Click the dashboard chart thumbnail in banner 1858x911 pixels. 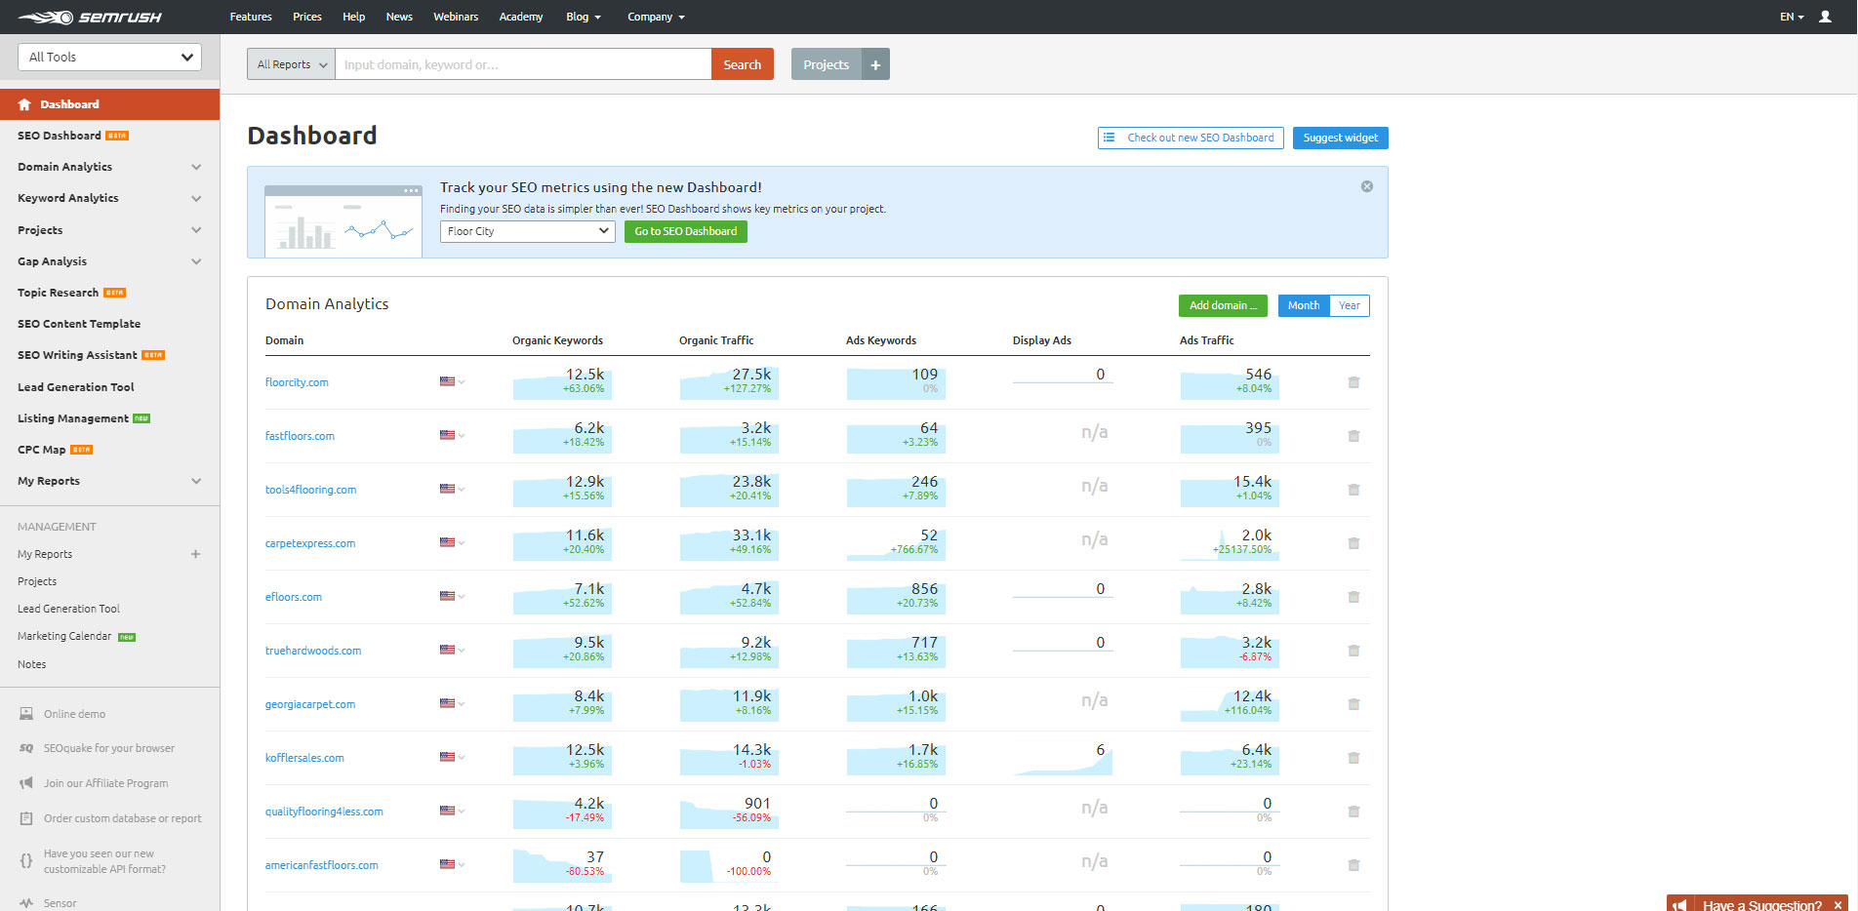click(343, 221)
